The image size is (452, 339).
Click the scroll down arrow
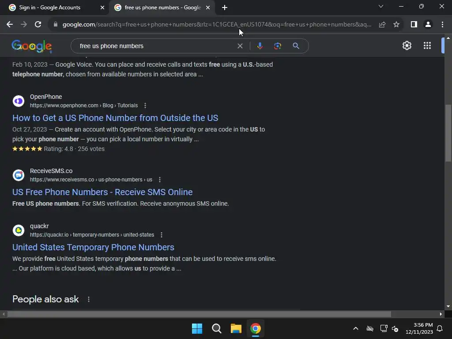448,306
